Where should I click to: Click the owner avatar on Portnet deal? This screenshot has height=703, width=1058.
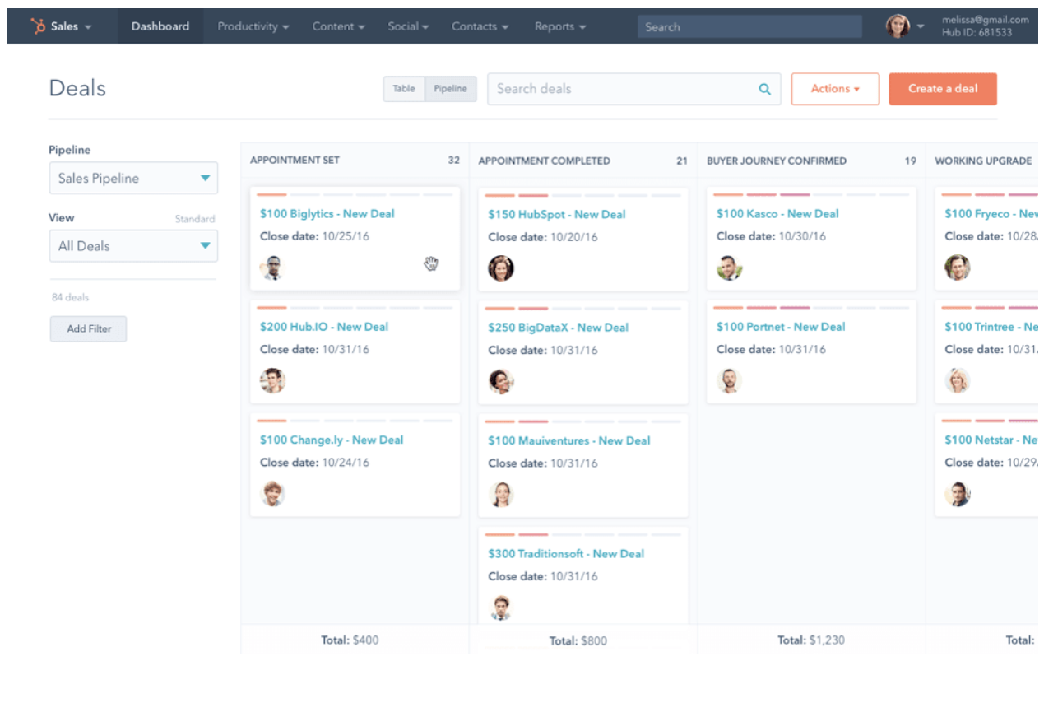point(729,380)
